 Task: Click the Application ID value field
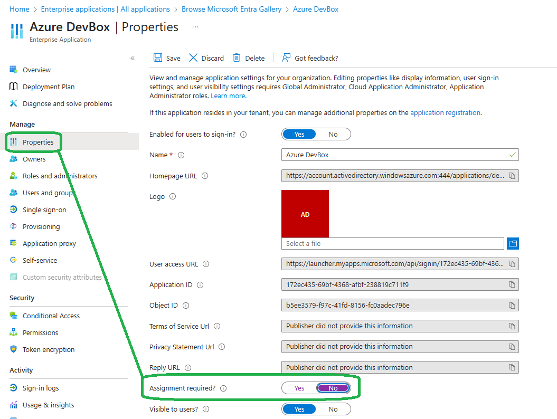coord(400,284)
